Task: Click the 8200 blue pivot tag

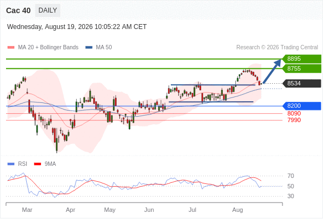Action: tap(302, 106)
